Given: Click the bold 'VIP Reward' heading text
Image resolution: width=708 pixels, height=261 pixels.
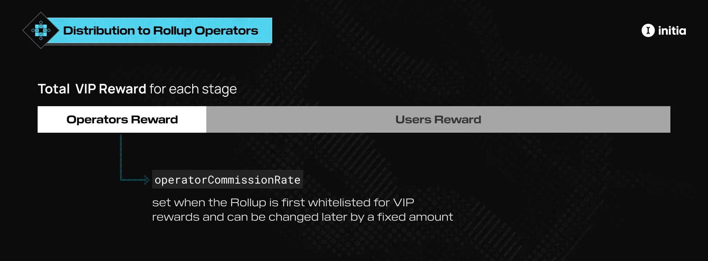Looking at the screenshot, I should point(111,89).
